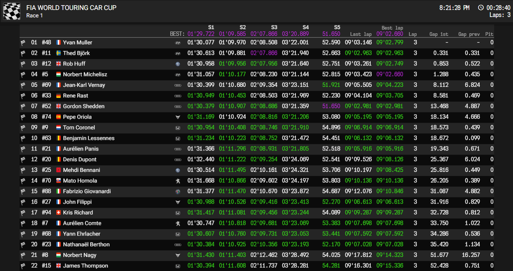Image resolution: width=513 pixels, height=271 pixels.
Task: Select driver Gordon Shedden in the list
Action: point(84,106)
